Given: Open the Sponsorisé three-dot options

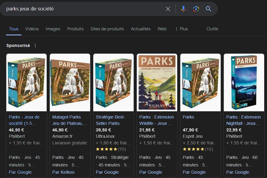Looking at the screenshot, I should coord(35,46).
